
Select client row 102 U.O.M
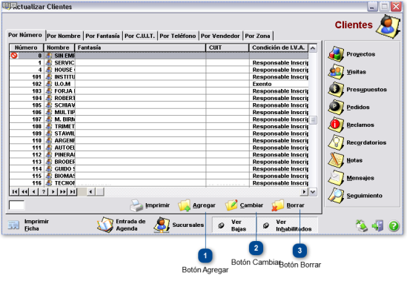159,84
